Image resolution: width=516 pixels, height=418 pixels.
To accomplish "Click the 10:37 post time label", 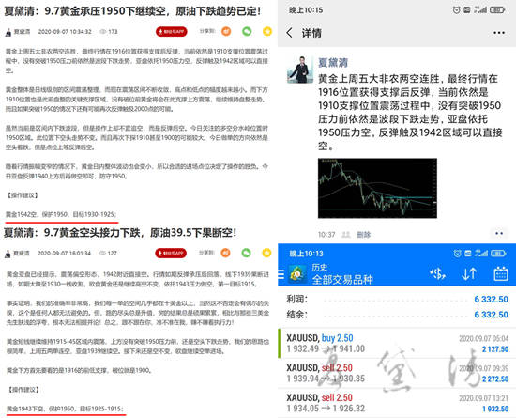I will coord(326,235).
